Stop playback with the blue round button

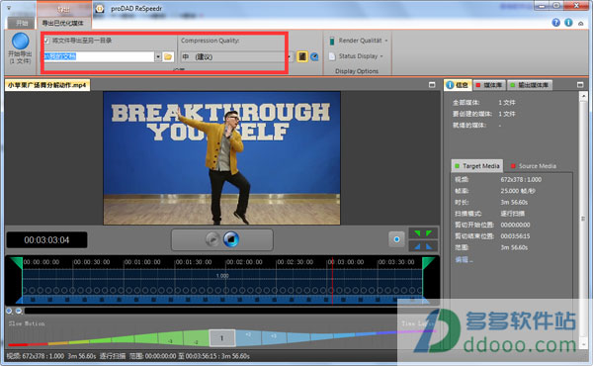click(231, 239)
